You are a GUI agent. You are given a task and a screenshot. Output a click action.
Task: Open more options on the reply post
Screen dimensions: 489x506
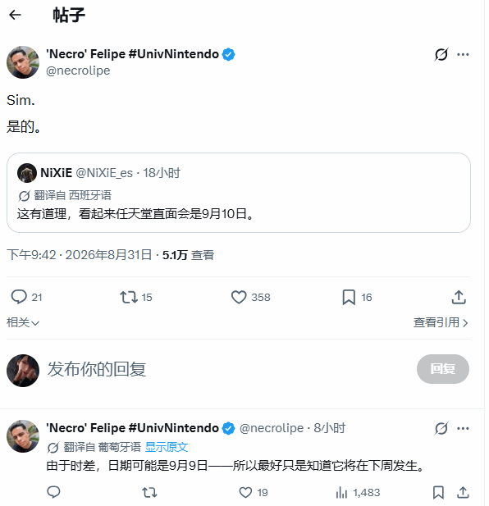point(463,428)
